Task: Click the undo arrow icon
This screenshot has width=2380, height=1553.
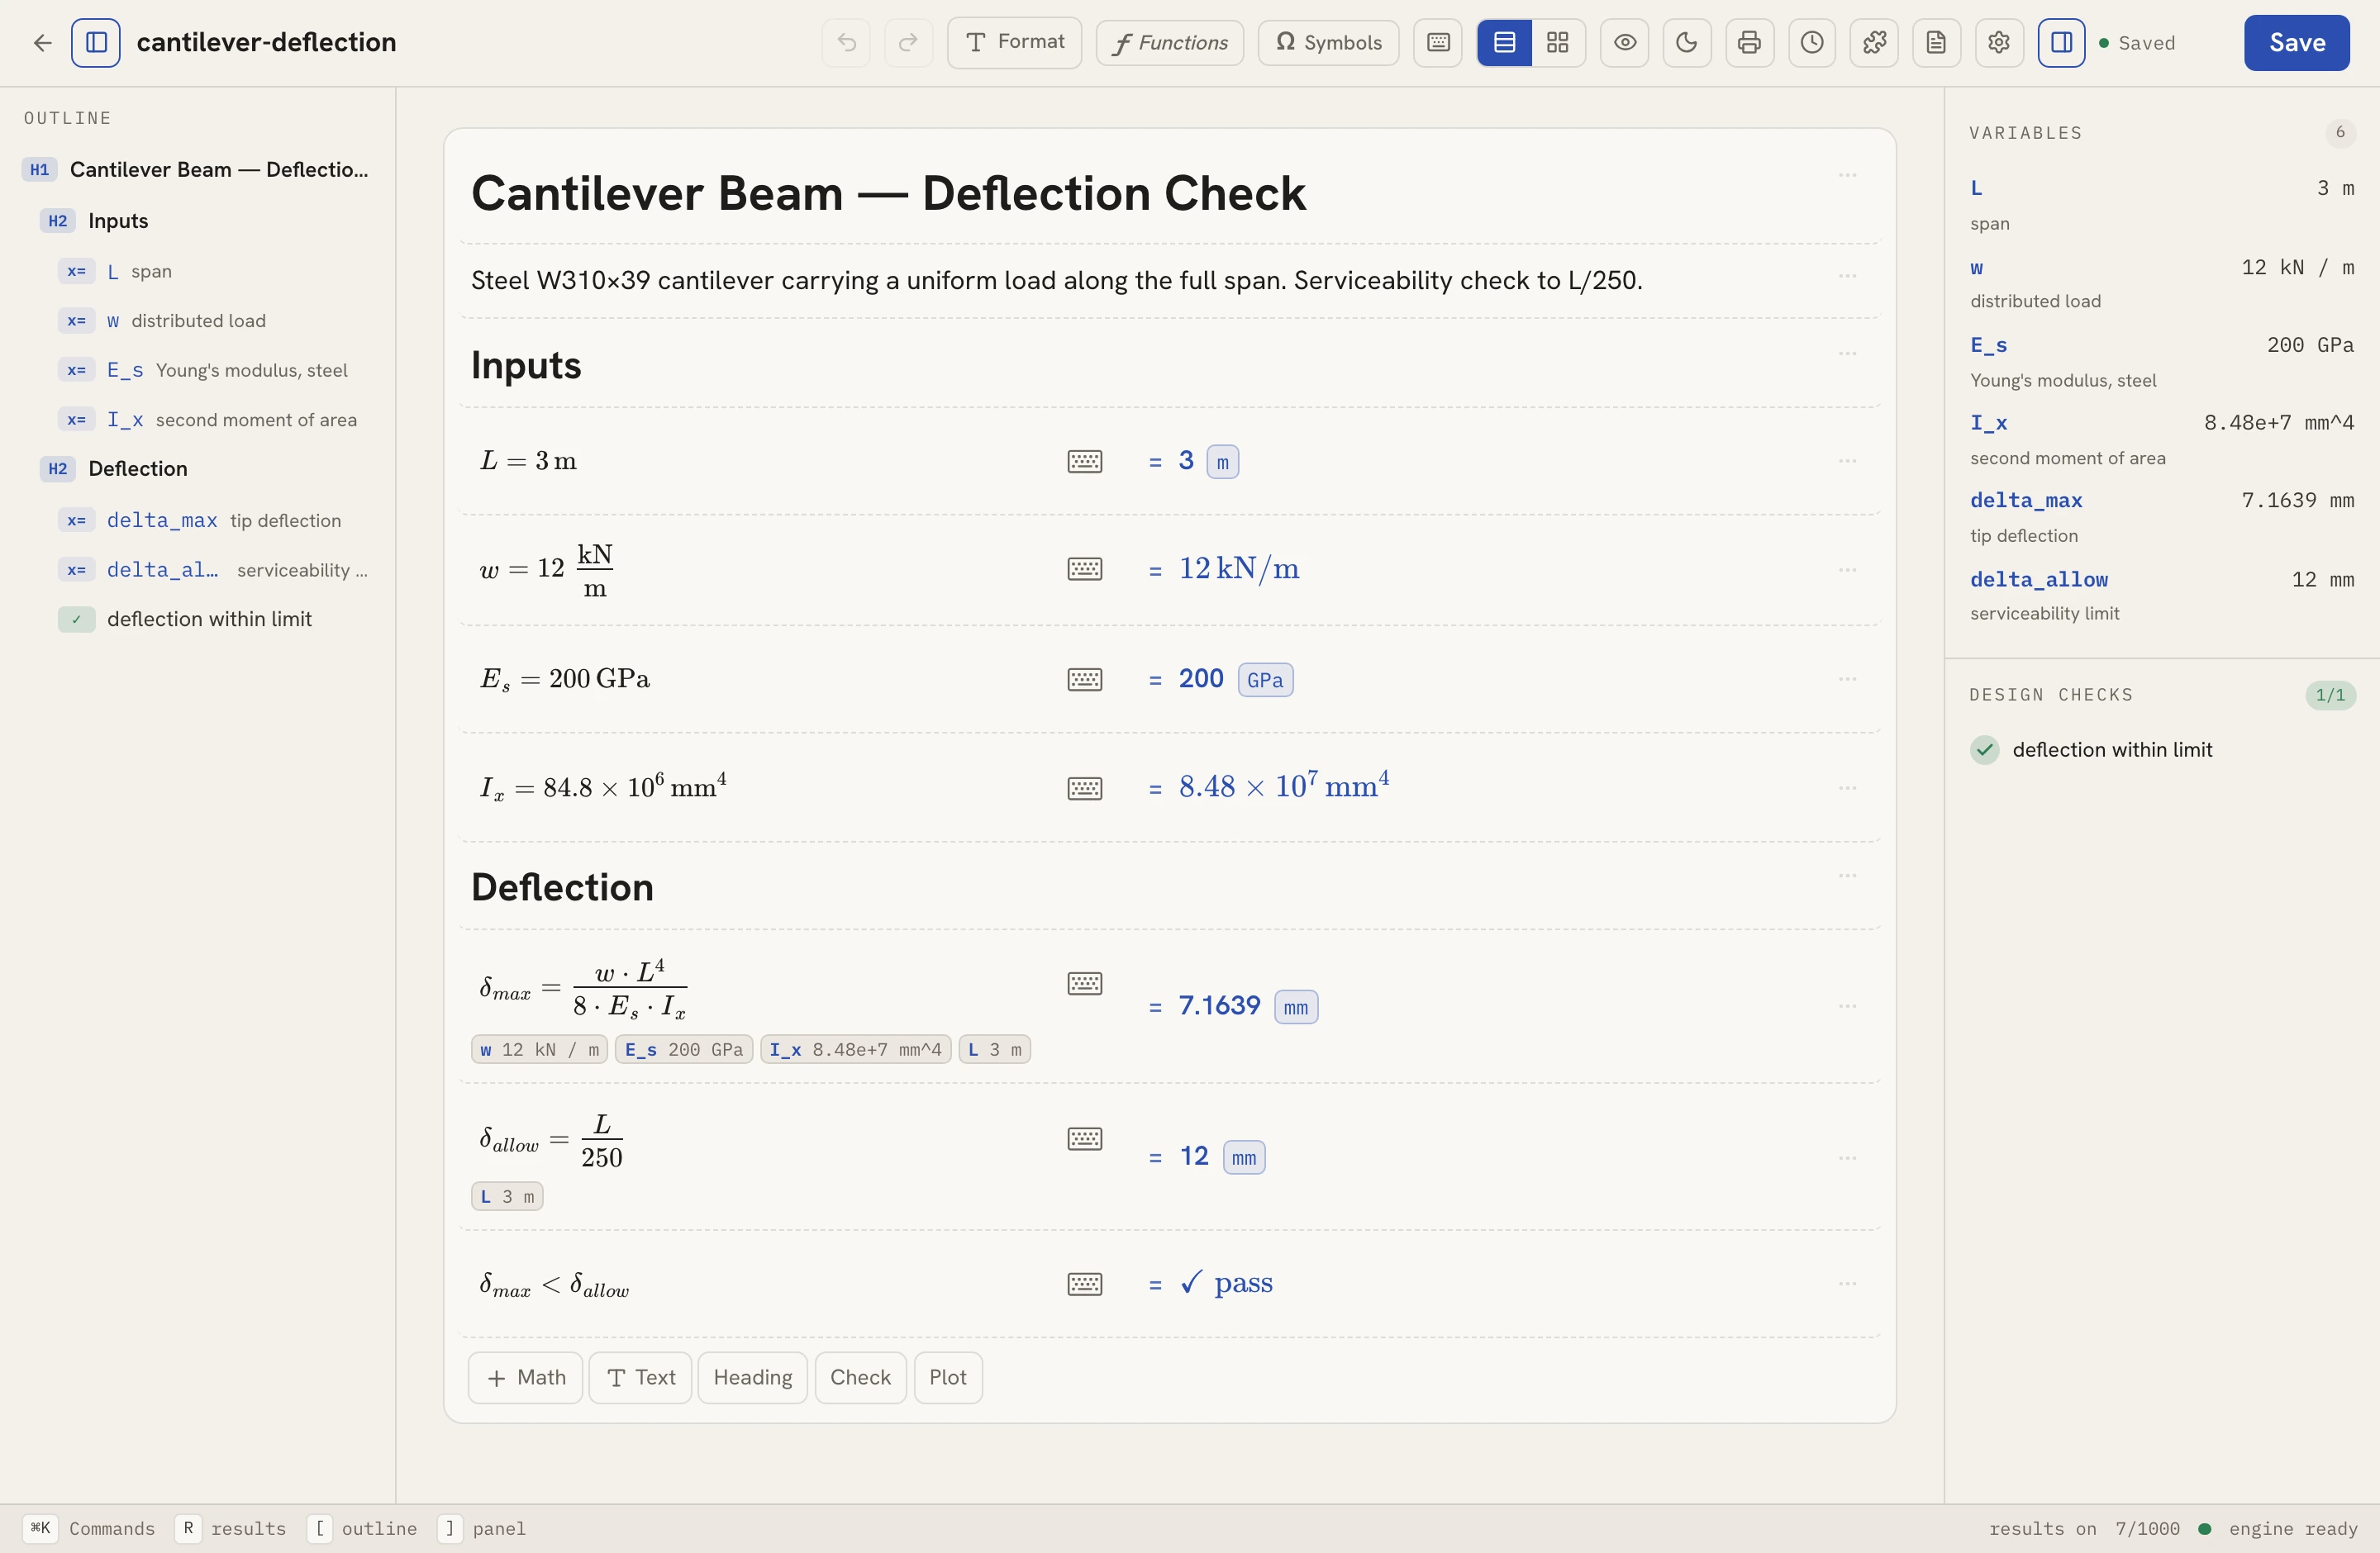Action: [846, 43]
